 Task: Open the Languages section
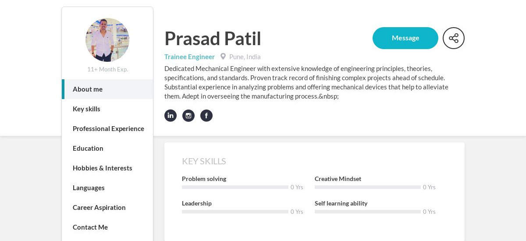pyautogui.click(x=107, y=188)
